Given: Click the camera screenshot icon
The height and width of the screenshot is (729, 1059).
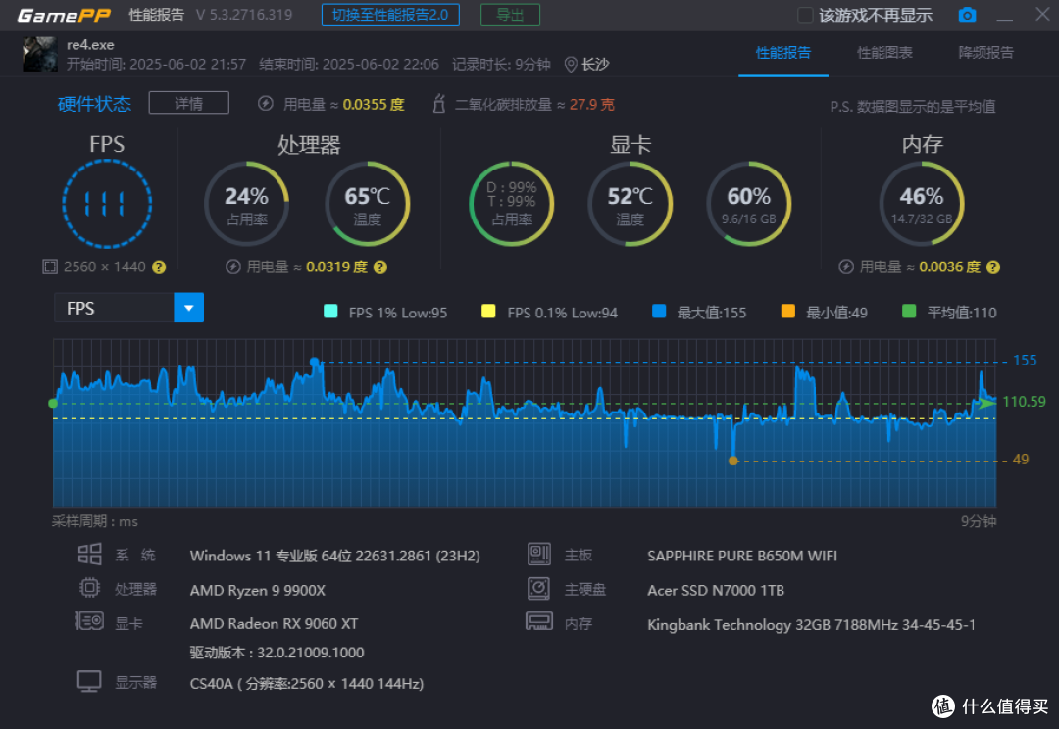Looking at the screenshot, I should [x=967, y=15].
